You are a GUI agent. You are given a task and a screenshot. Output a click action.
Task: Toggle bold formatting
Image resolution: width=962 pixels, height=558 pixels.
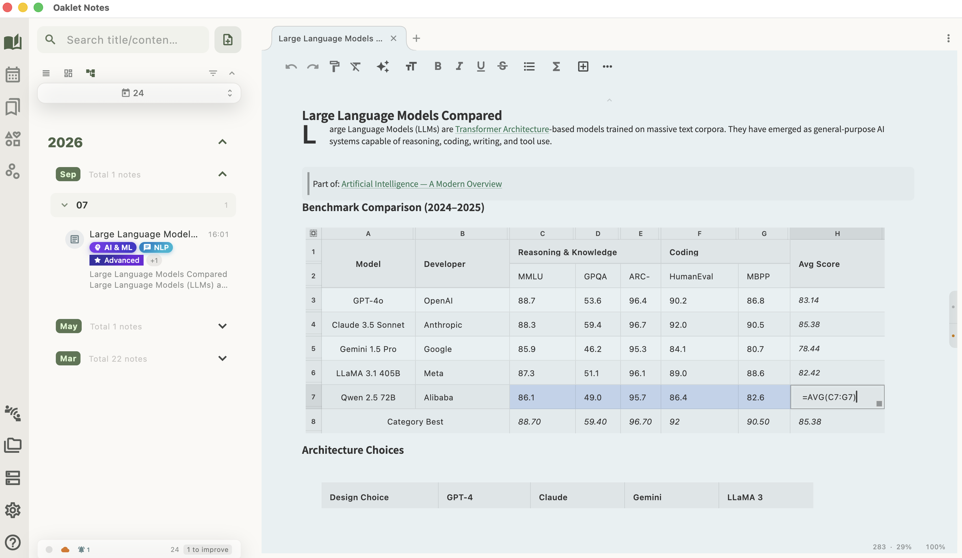[438, 66]
